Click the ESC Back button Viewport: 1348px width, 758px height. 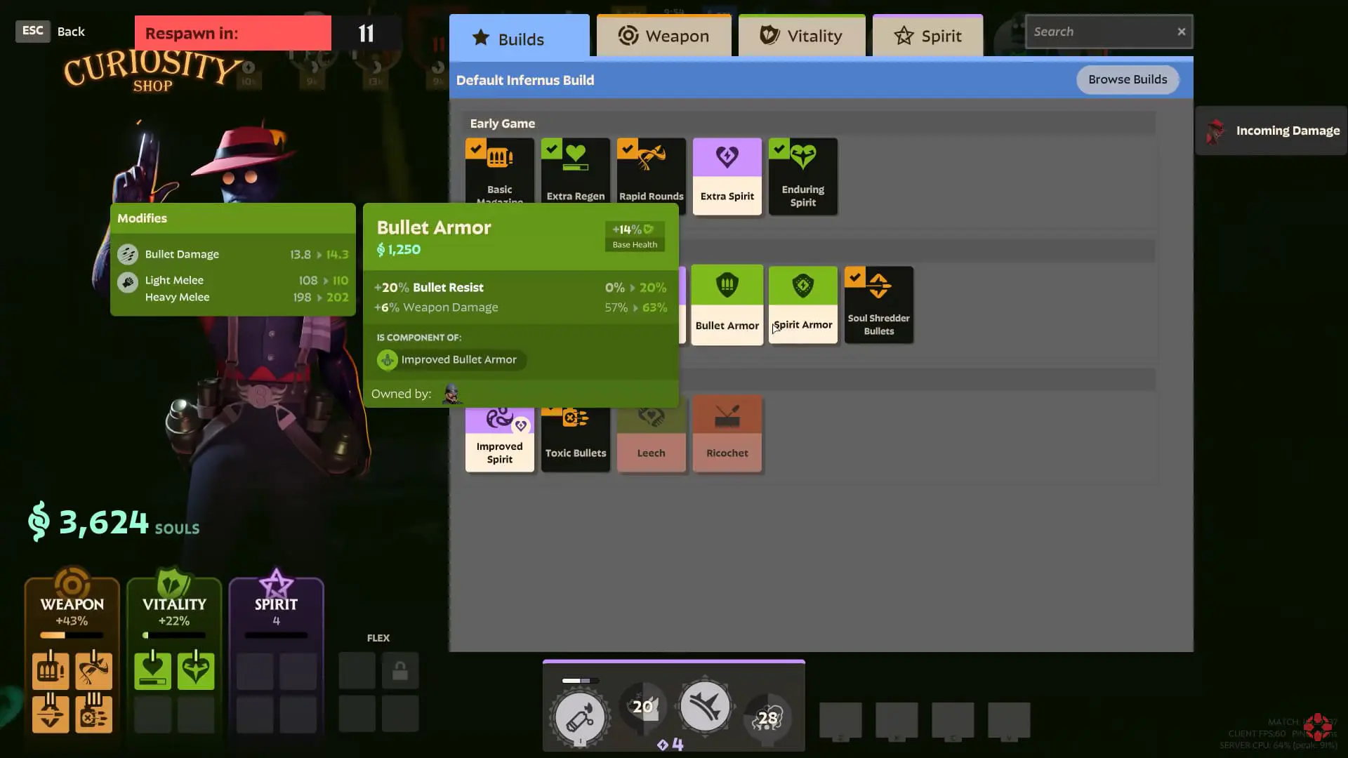(x=50, y=31)
